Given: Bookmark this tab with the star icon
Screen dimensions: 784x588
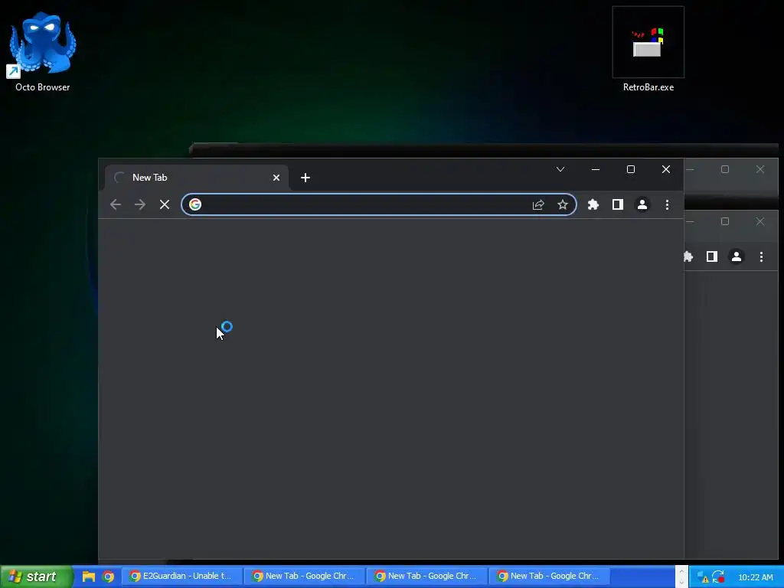Looking at the screenshot, I should pos(563,204).
